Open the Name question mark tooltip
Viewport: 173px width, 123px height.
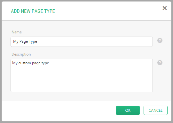[160, 40]
